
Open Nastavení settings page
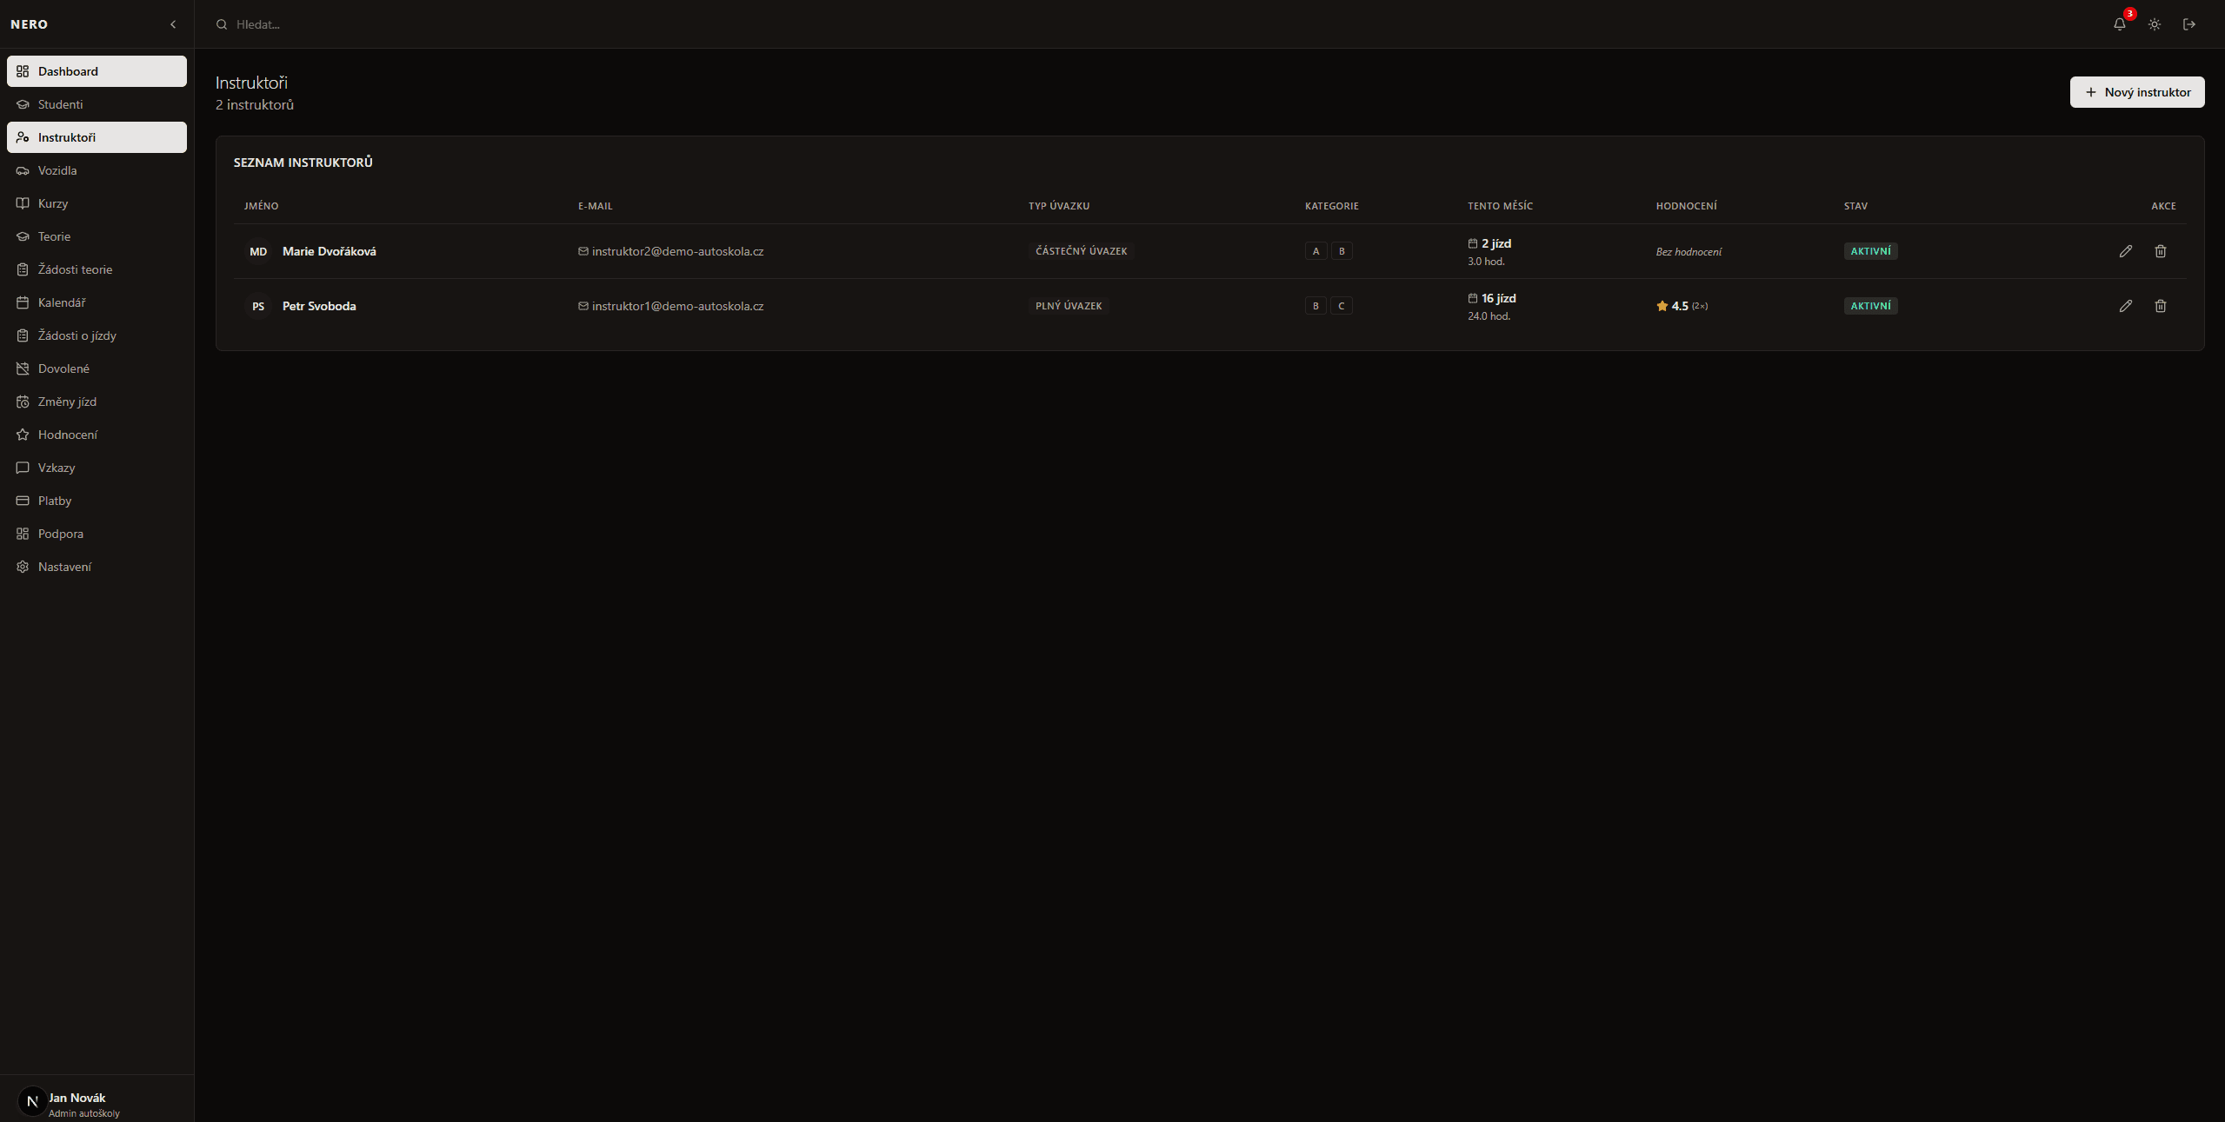(x=64, y=567)
